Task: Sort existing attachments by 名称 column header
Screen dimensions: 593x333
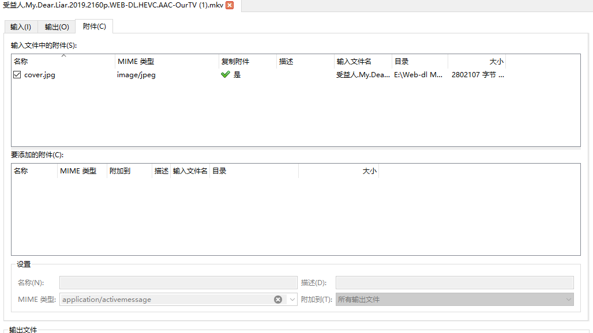Action: 63,62
